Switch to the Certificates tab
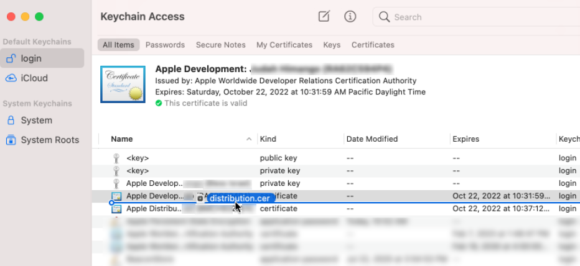Viewport: 580px width, 266px height. pyautogui.click(x=373, y=45)
